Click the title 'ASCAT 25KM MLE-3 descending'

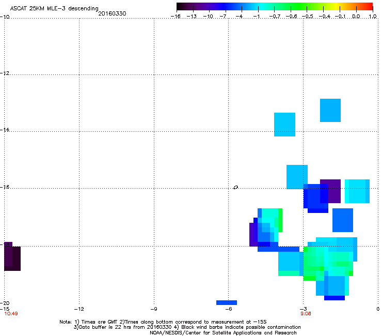click(x=54, y=9)
